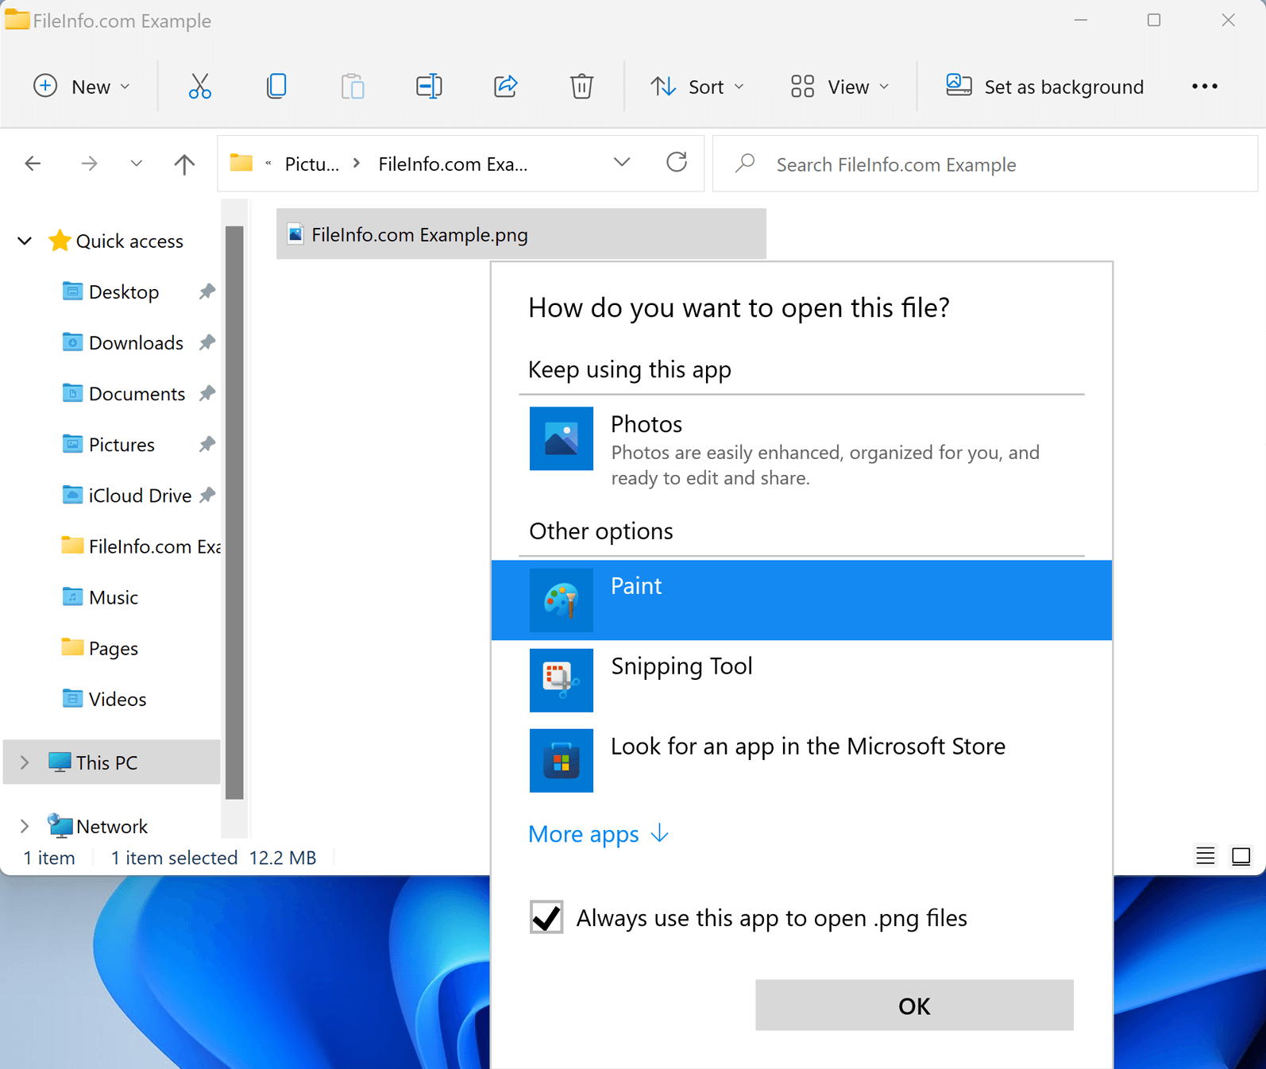The height and width of the screenshot is (1069, 1266).
Task: Open Downloads in Quick access
Action: (x=136, y=342)
